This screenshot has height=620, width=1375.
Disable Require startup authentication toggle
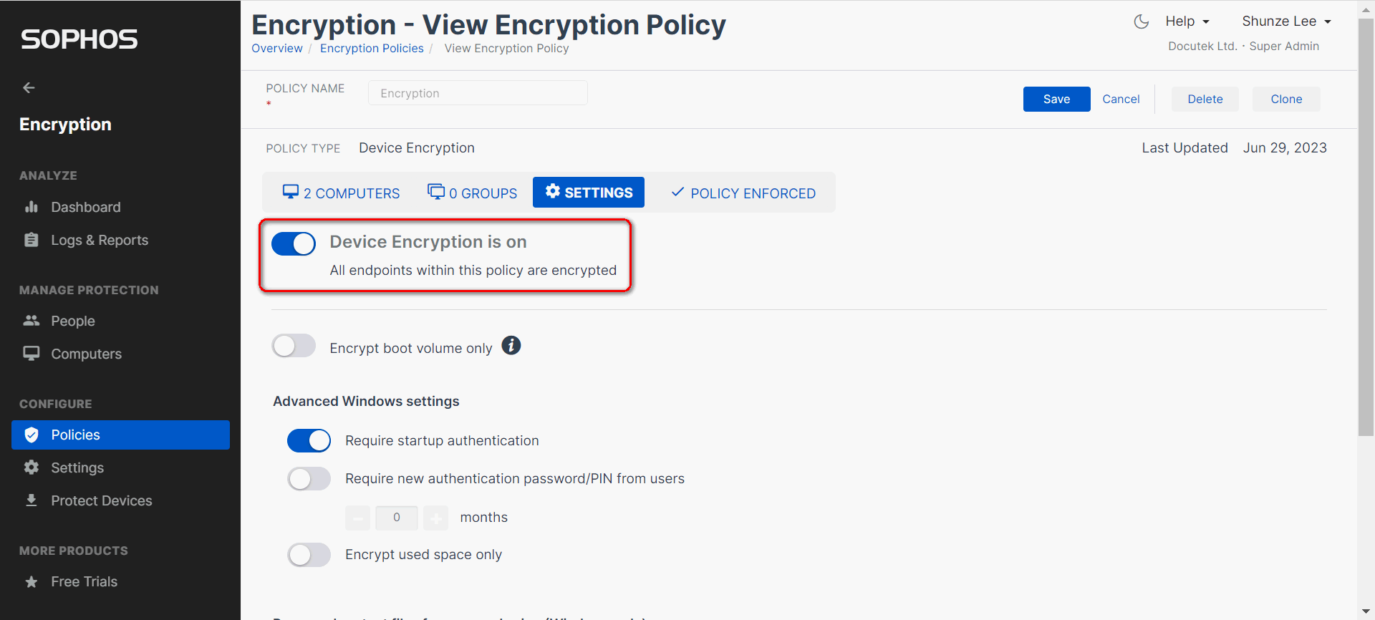click(x=309, y=440)
